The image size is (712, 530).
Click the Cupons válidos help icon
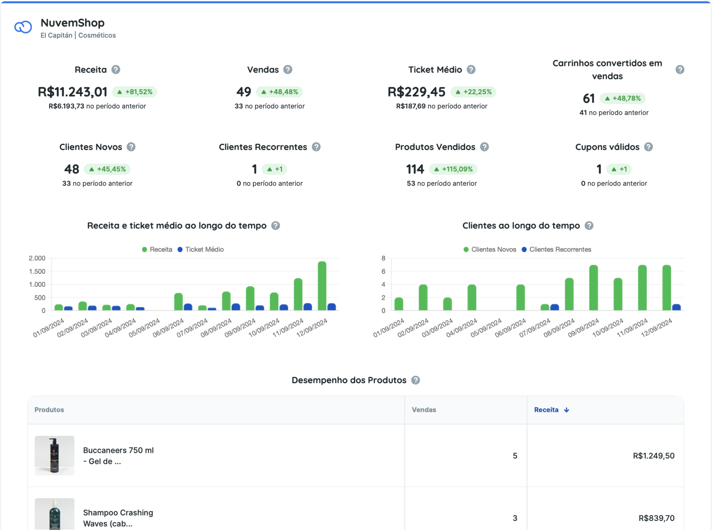coord(648,147)
